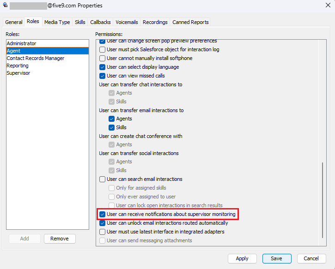335x269 pixels.
Task: Toggle User must pick Salesforce object checkbox
Action: (x=102, y=49)
